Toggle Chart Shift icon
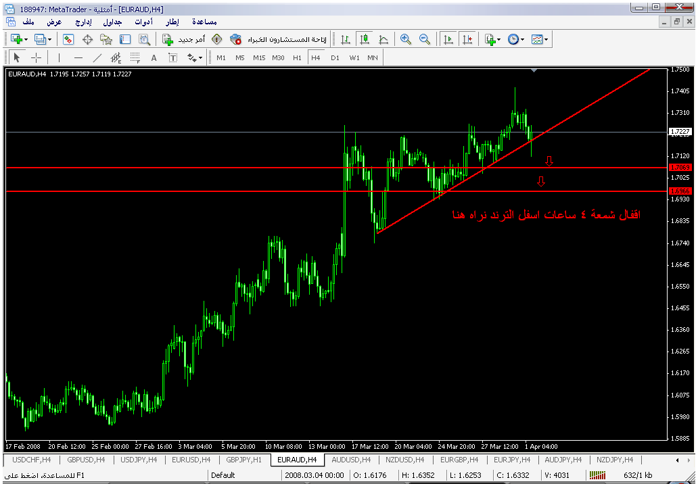 (x=467, y=39)
